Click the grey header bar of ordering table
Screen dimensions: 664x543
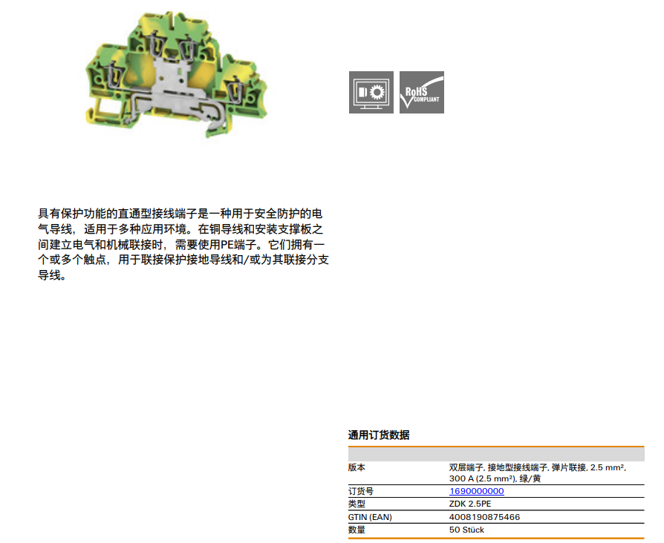495,454
